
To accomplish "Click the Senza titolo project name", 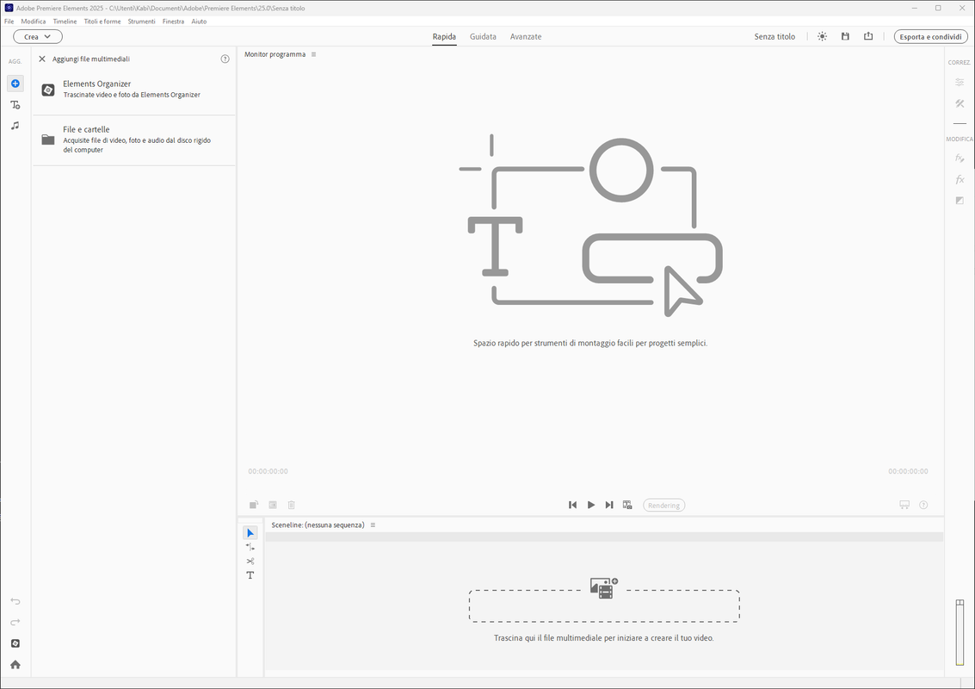I will click(x=774, y=37).
